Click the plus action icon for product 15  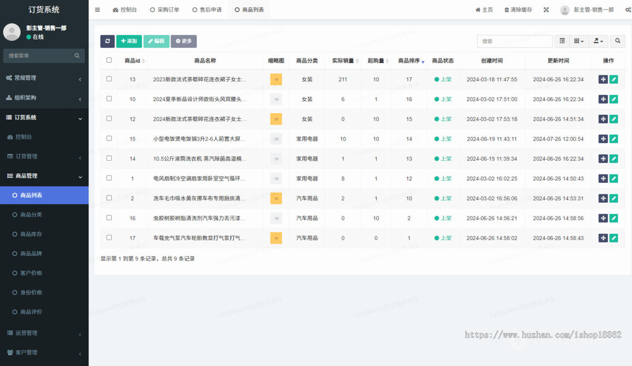click(603, 139)
